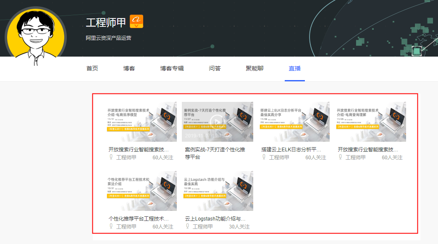The image size is (438, 244).
Task: Open the 首页 tab
Action: tap(92, 68)
